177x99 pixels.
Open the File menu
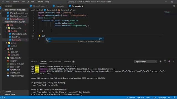coord(3,2)
